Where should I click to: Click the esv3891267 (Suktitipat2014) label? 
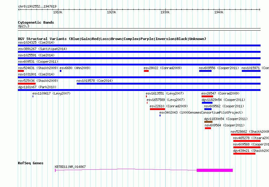(x=43, y=49)
